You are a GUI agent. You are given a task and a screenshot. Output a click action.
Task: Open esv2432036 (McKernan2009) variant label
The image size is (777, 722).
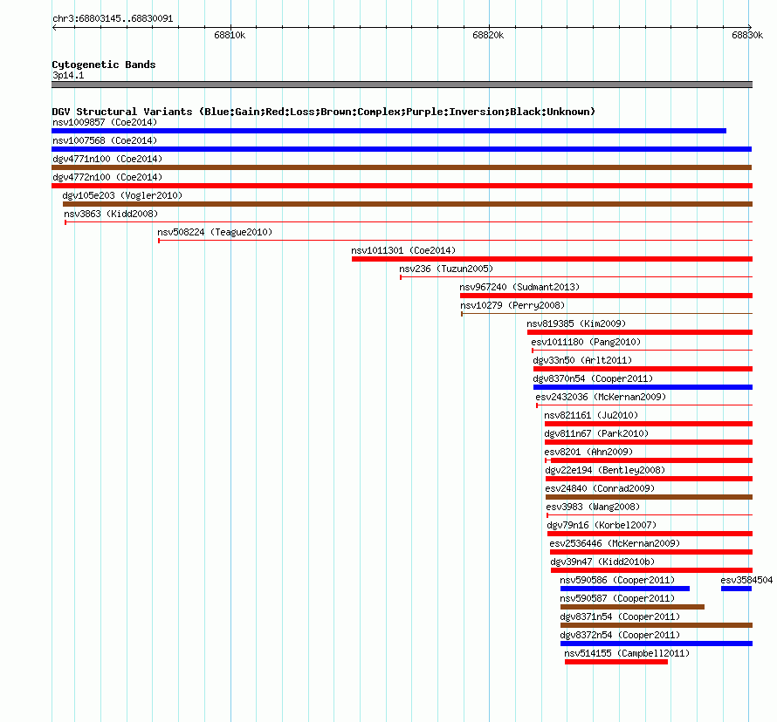coord(601,397)
